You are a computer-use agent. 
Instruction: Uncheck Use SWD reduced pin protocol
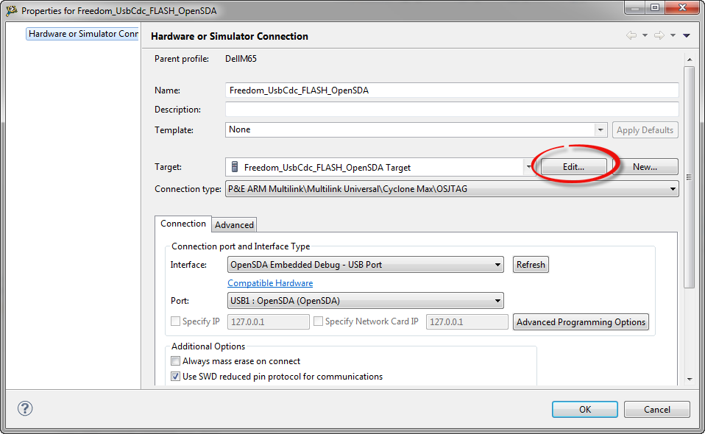pyautogui.click(x=176, y=377)
